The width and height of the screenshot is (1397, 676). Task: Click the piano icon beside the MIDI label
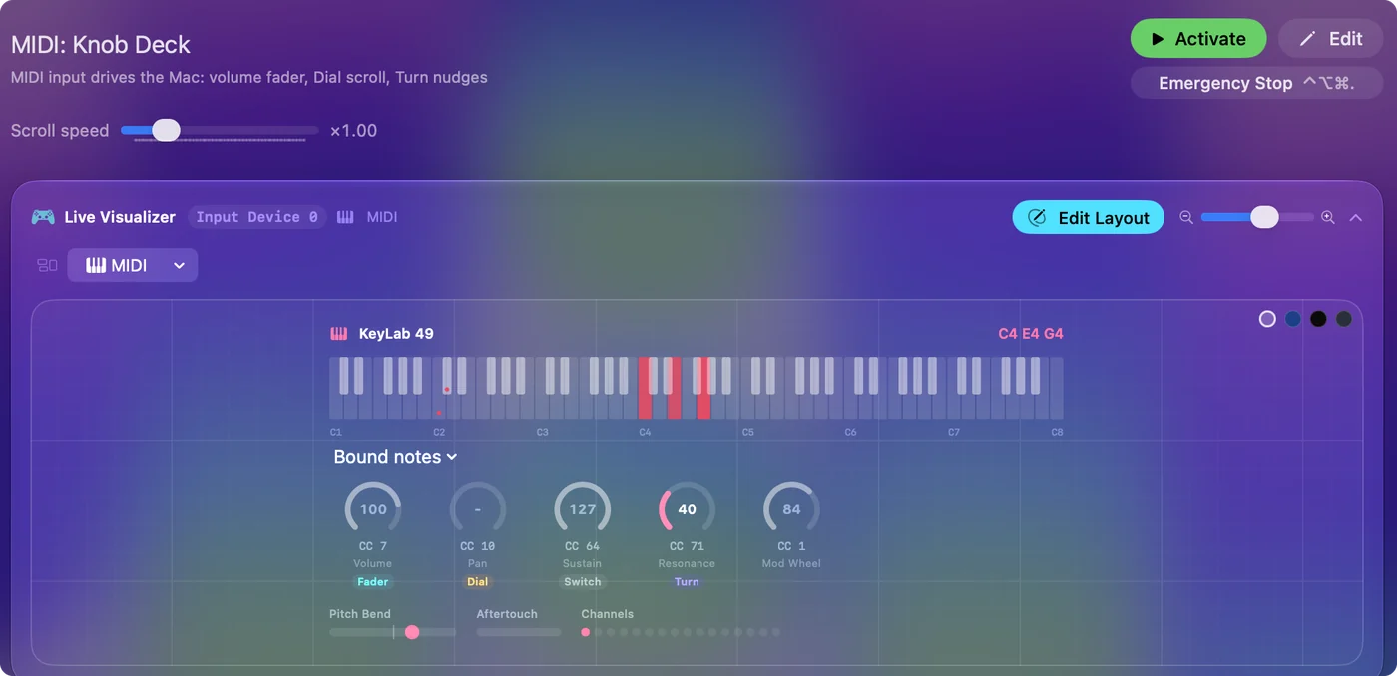pyautogui.click(x=345, y=217)
